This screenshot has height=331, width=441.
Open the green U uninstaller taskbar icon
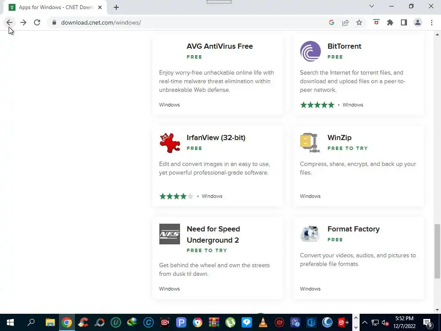(x=116, y=322)
